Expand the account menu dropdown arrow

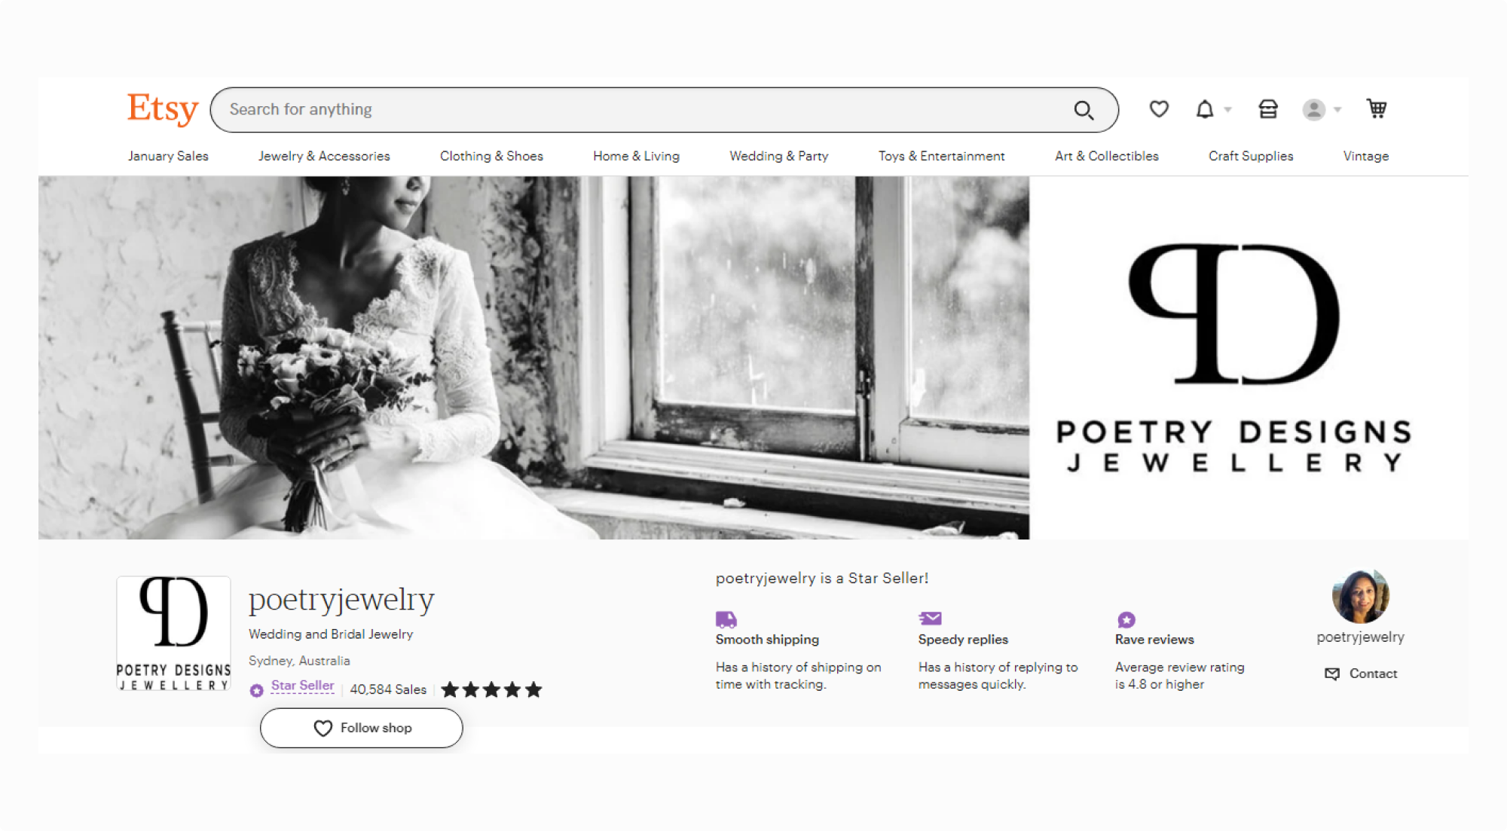coord(1337,110)
